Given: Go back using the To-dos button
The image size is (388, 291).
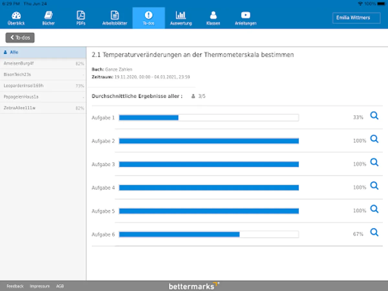Looking at the screenshot, I should (20, 38).
